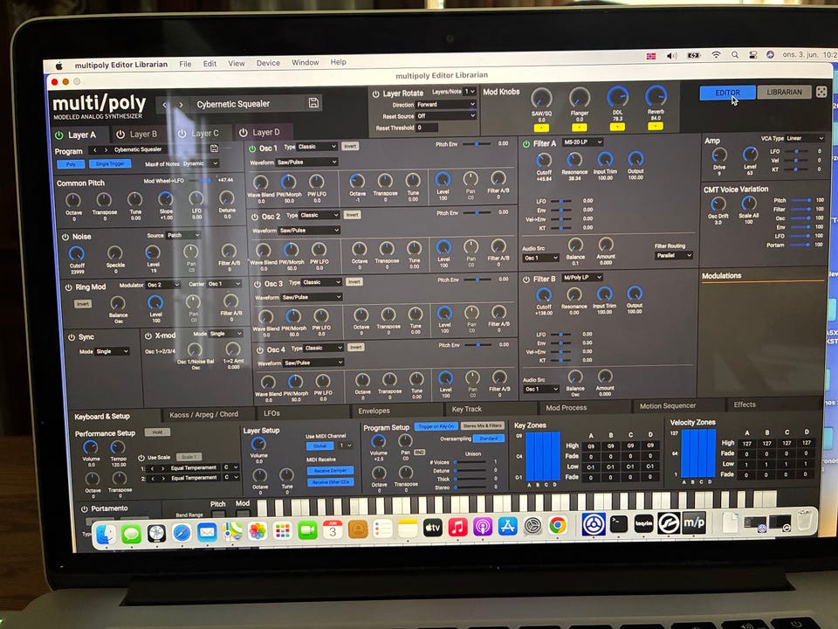Toggle Filter B power

click(526, 280)
